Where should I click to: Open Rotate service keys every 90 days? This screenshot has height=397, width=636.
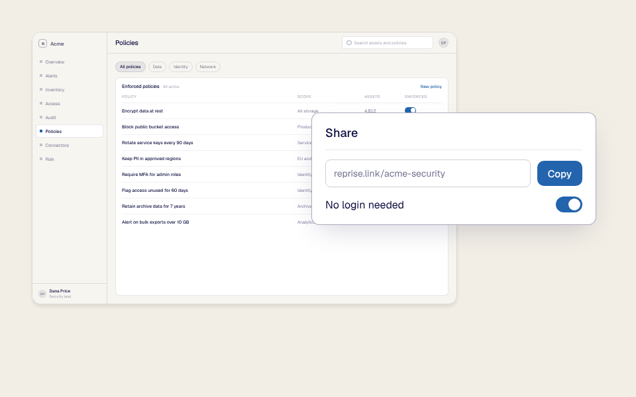[158, 143]
